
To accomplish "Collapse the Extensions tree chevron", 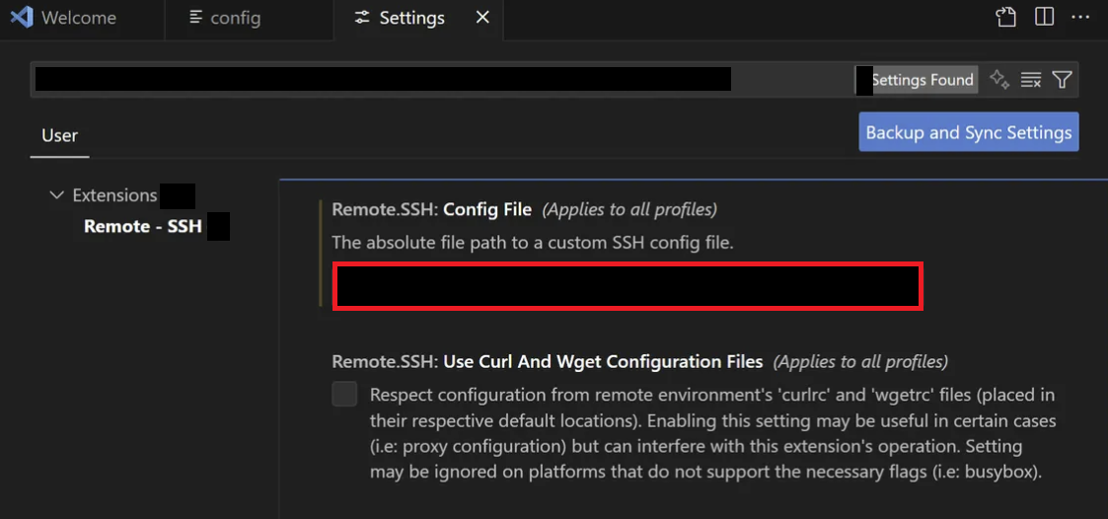I will click(56, 195).
